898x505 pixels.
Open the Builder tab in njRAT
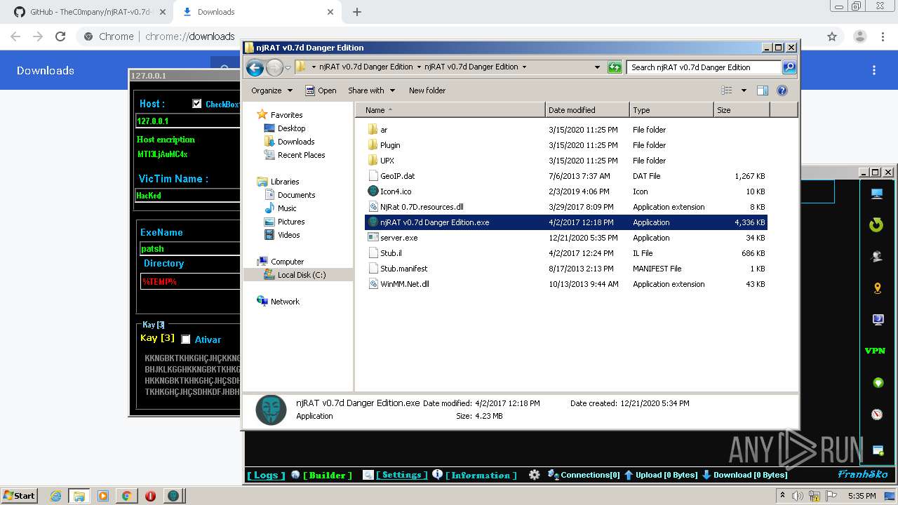point(328,475)
